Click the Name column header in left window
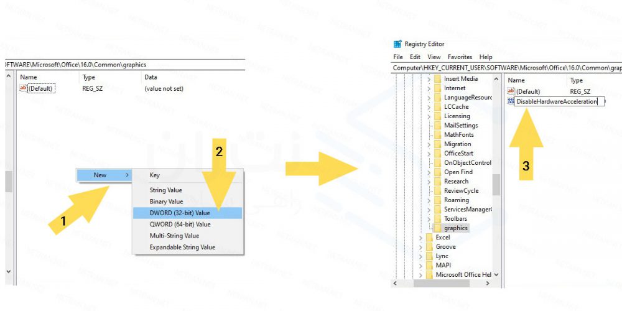The image size is (622, 311). pos(29,77)
